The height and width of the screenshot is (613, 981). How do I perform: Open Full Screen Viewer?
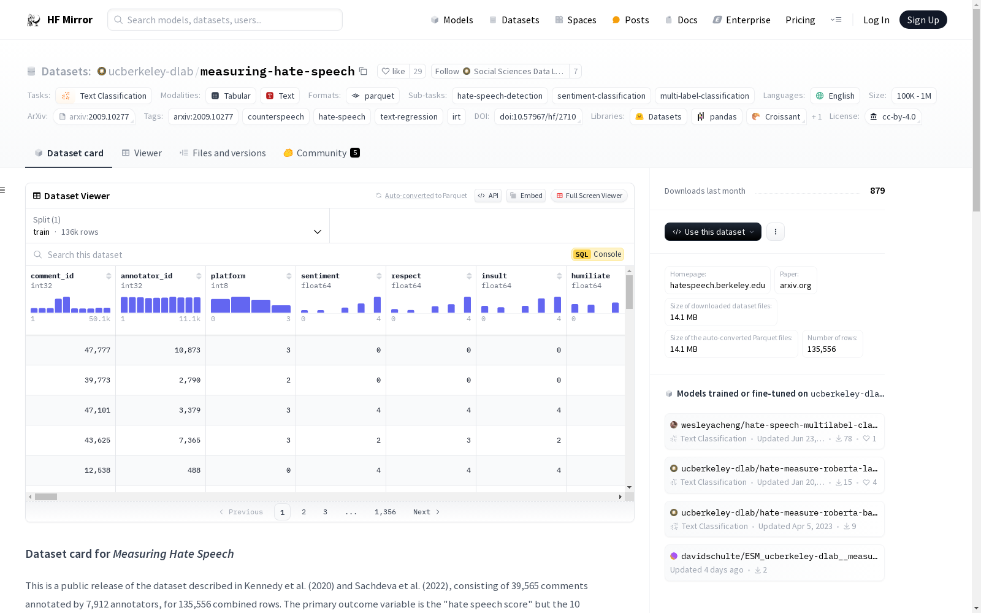point(589,196)
